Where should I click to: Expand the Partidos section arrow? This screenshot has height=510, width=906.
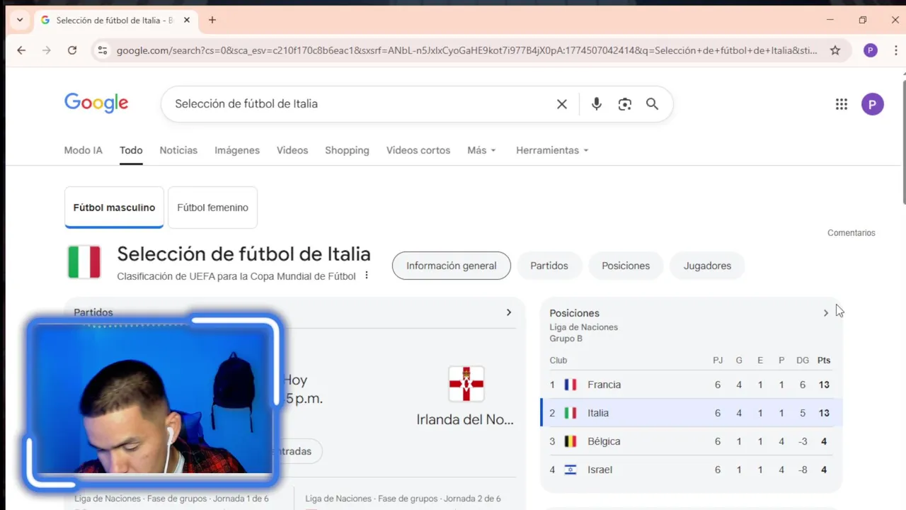(x=508, y=312)
